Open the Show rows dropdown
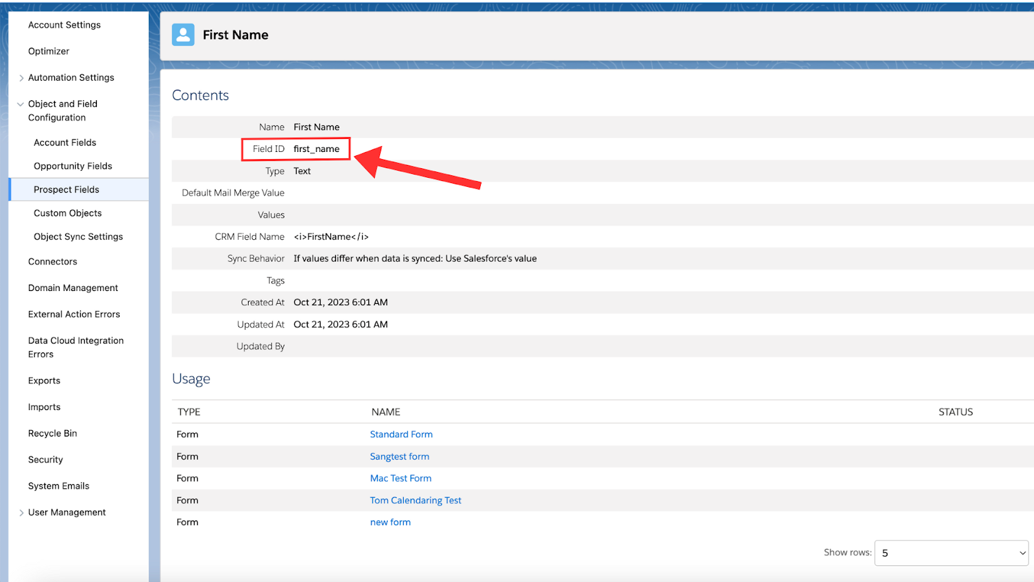Viewport: 1034px width, 582px height. [951, 553]
